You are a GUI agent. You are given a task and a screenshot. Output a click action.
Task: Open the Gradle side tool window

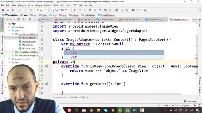point(200,23)
